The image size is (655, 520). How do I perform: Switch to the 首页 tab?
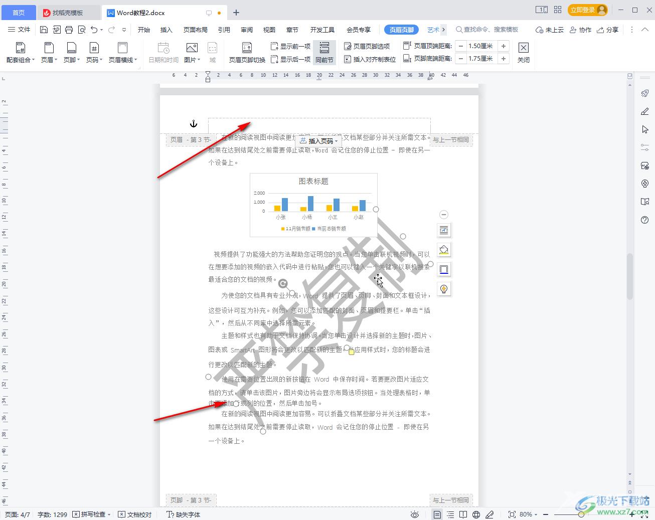tap(19, 13)
